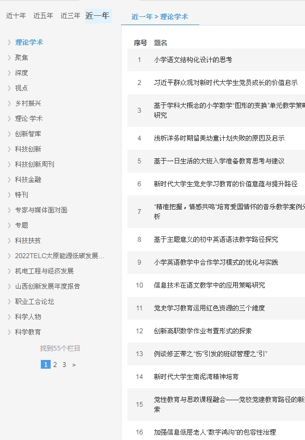The height and width of the screenshot is (440, 305).
Task: Open the 深度 column
Action: pos(22,72)
